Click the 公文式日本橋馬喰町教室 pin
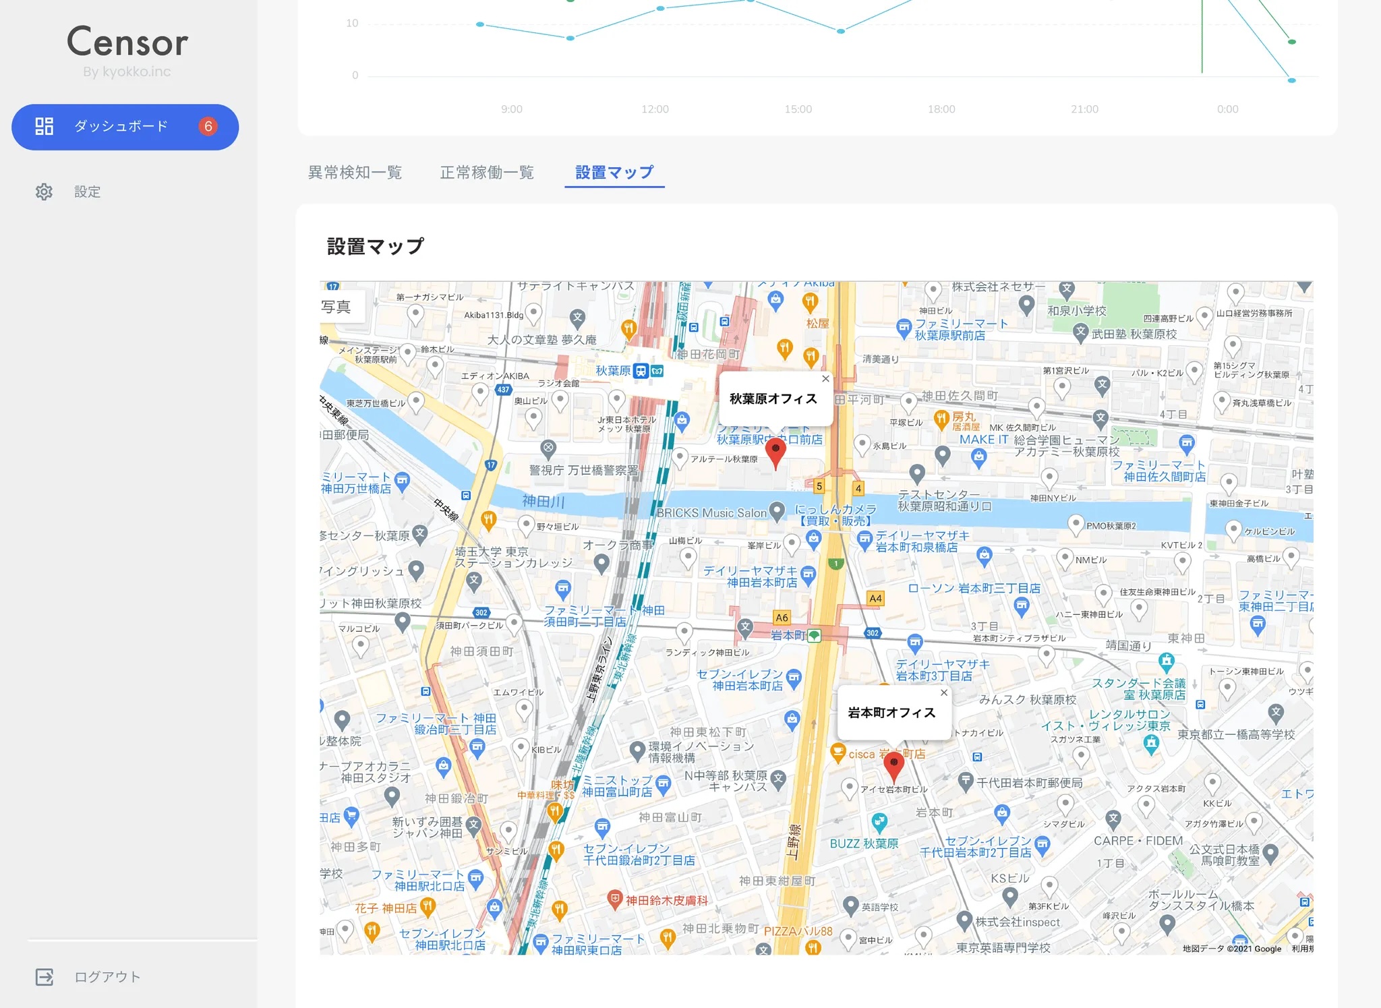 tap(1270, 854)
